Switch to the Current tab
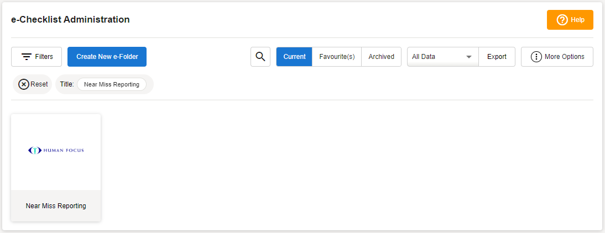Viewport: 605px width, 233px height. 294,57
